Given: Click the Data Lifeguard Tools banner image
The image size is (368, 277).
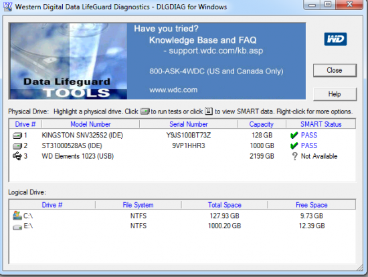Looking at the screenshot, I should point(68,61).
